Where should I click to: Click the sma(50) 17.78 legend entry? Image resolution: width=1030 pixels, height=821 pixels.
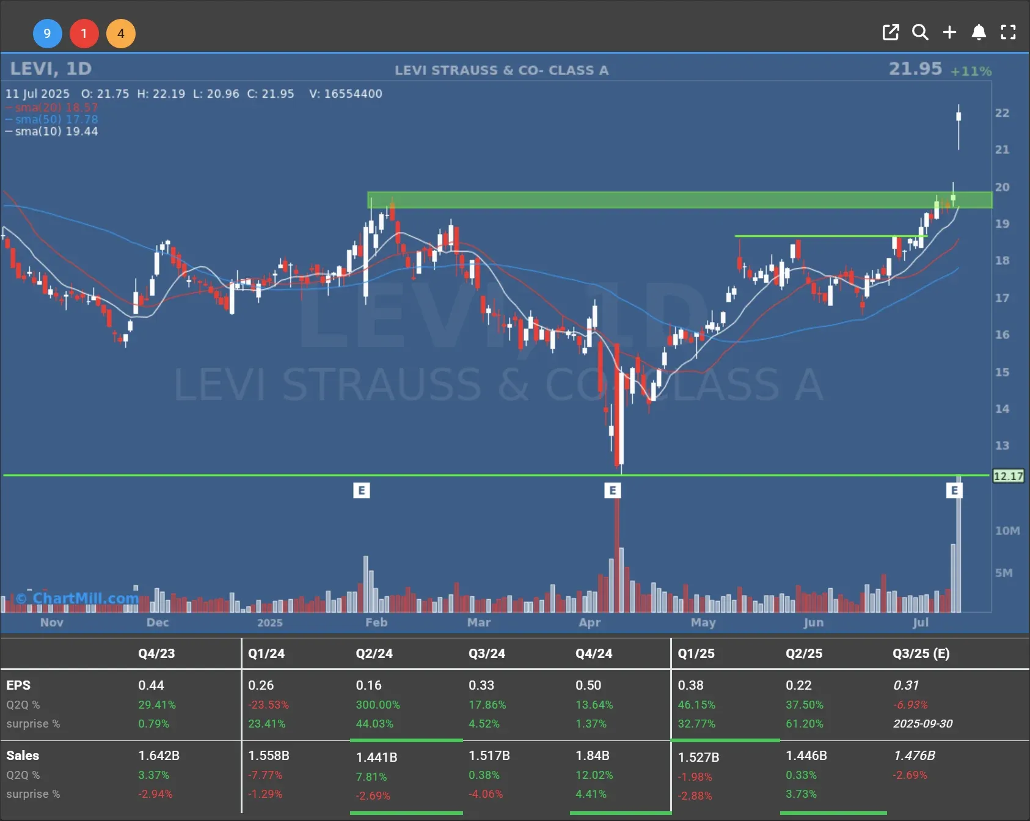(x=52, y=119)
